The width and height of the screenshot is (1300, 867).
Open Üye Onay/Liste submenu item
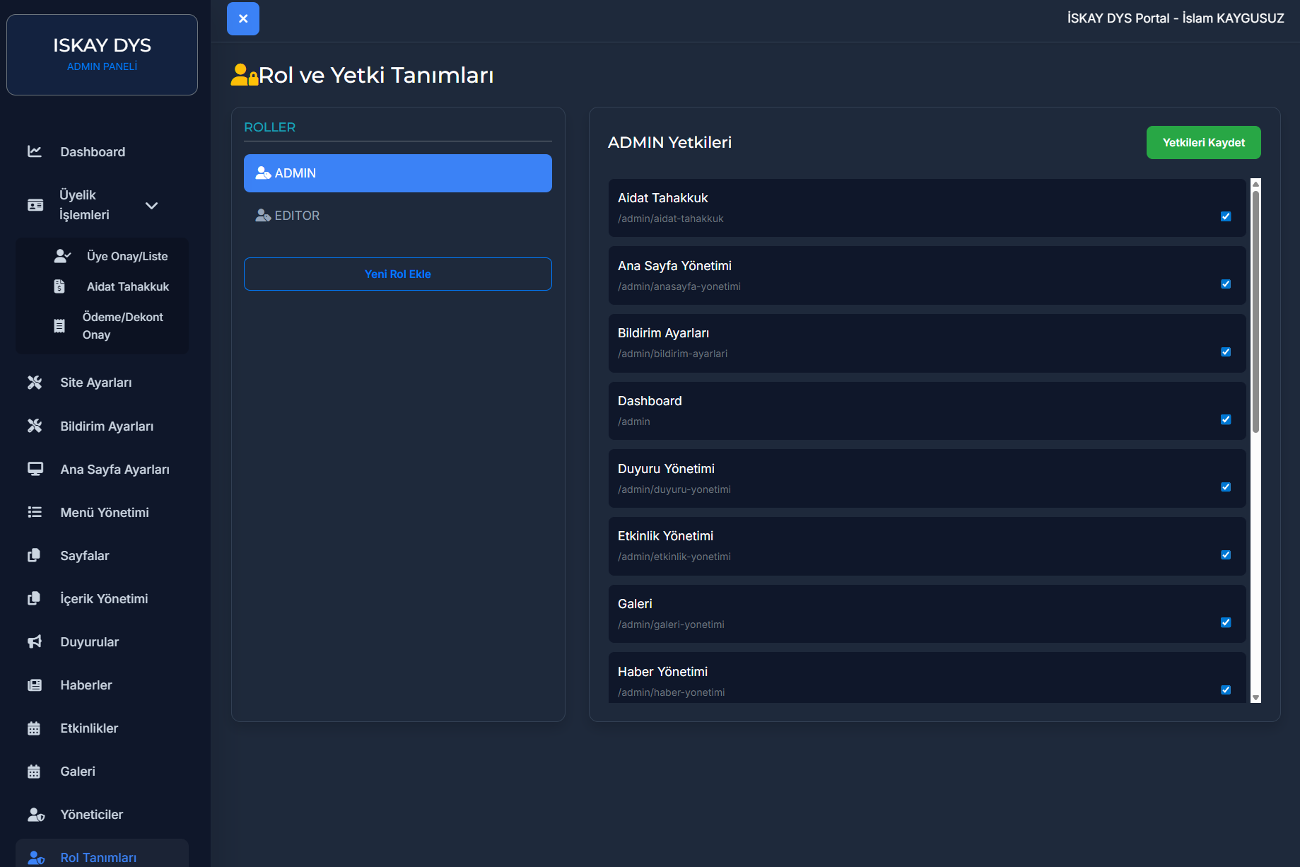point(127,256)
